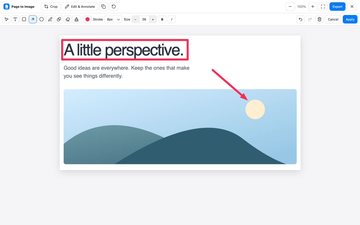Select the overlapping-circles tool

click(x=59, y=19)
